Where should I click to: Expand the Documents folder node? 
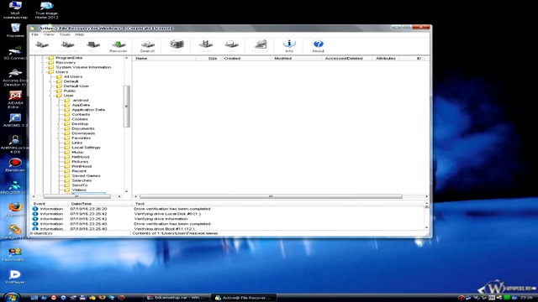click(x=58, y=128)
